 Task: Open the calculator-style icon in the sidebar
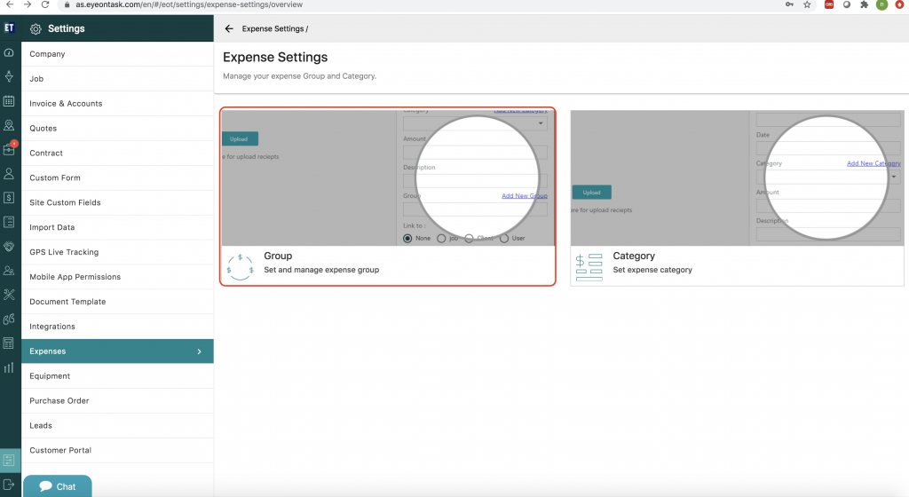pyautogui.click(x=9, y=343)
